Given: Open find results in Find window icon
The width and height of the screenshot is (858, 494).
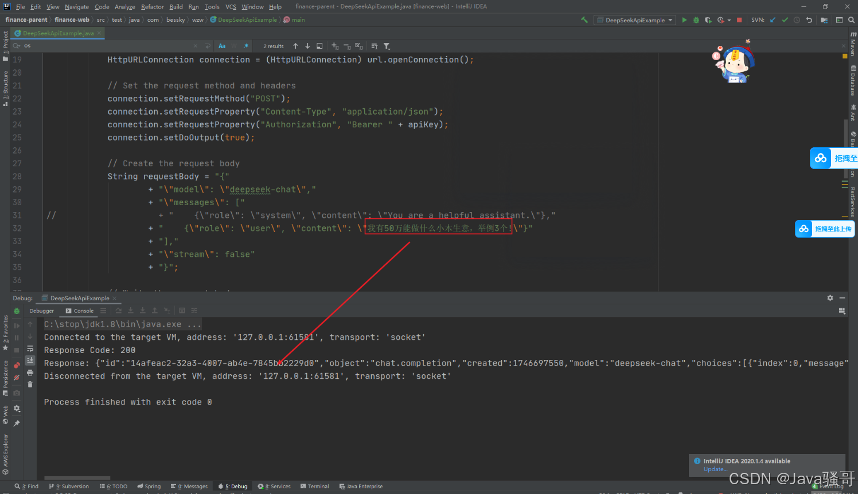Looking at the screenshot, I should [319, 46].
